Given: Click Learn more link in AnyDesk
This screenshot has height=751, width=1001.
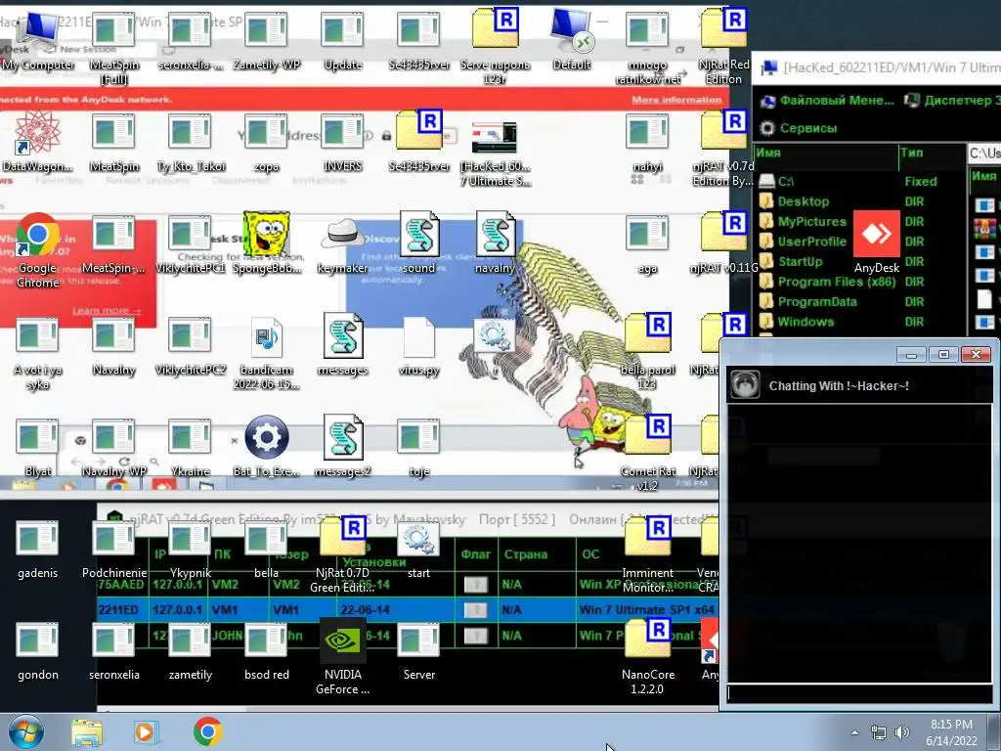Looking at the screenshot, I should [x=107, y=311].
